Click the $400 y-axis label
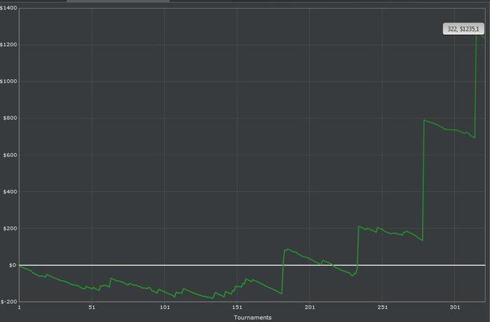The height and width of the screenshot is (322, 490). tap(10, 192)
